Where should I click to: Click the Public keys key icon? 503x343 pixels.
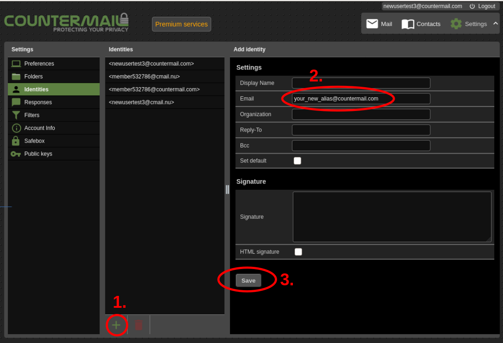click(x=15, y=154)
